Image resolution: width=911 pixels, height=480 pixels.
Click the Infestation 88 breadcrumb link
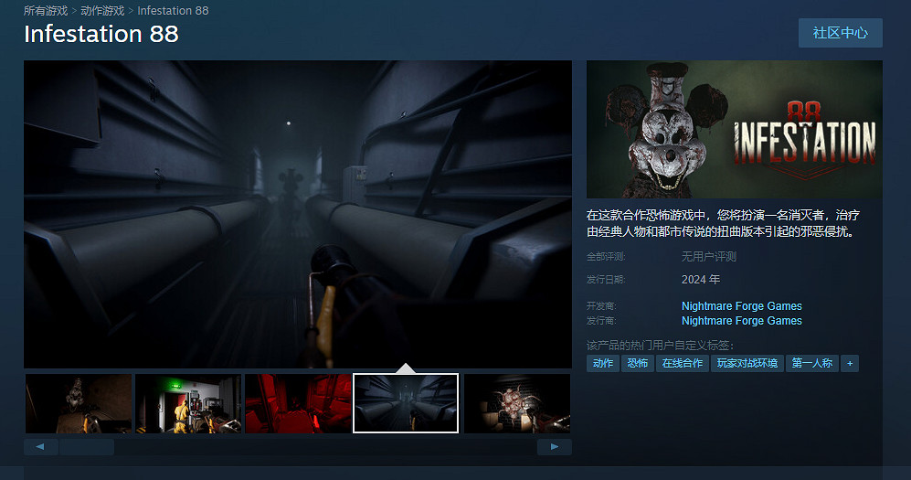(173, 11)
